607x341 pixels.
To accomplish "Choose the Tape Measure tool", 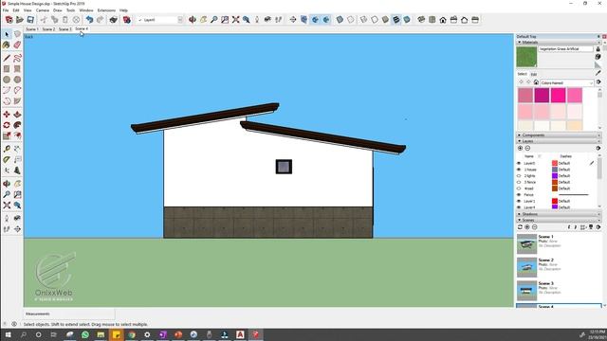I will coord(7,149).
